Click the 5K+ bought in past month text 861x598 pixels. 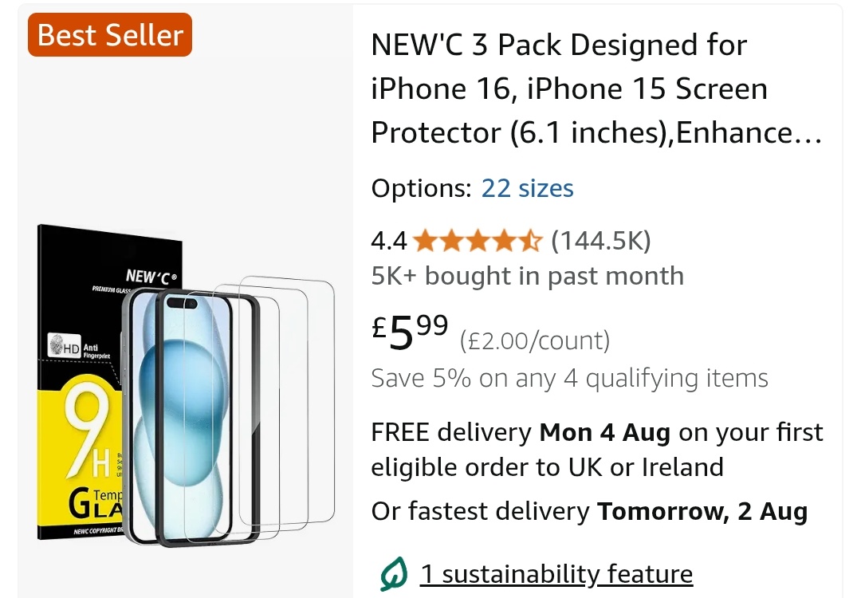pyautogui.click(x=527, y=276)
